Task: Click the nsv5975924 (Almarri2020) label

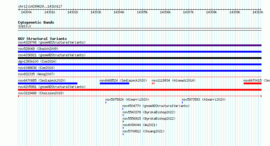Action: coord(127,99)
